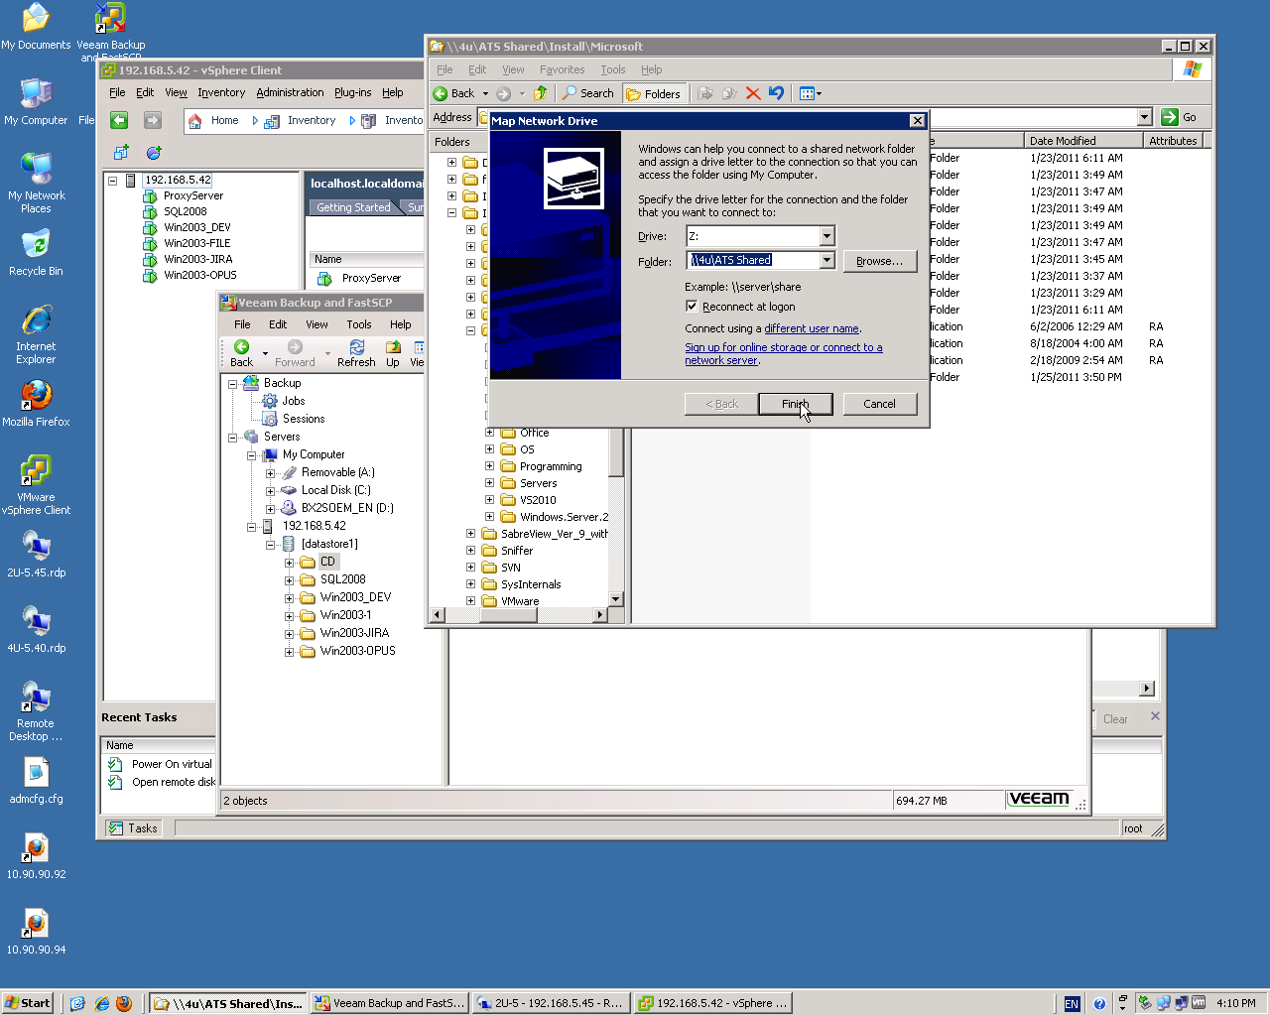
Task: Open the Favorites menu in Explorer
Action: 562,69
